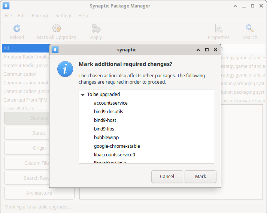Click the Marking all available upgrades status text
The height and width of the screenshot is (213, 267).
pyautogui.click(x=38, y=207)
